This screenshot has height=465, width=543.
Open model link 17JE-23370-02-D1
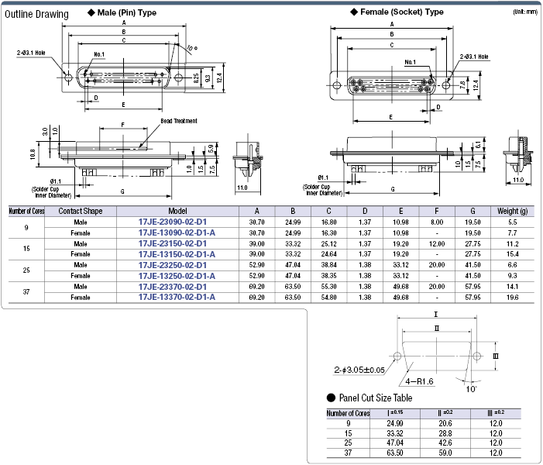pos(173,287)
